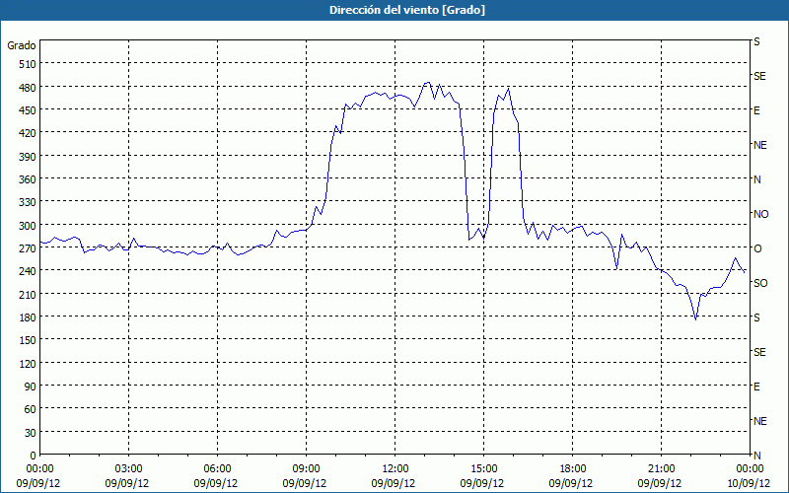
Task: Select the "10/09/12" date label
Action: (749, 483)
